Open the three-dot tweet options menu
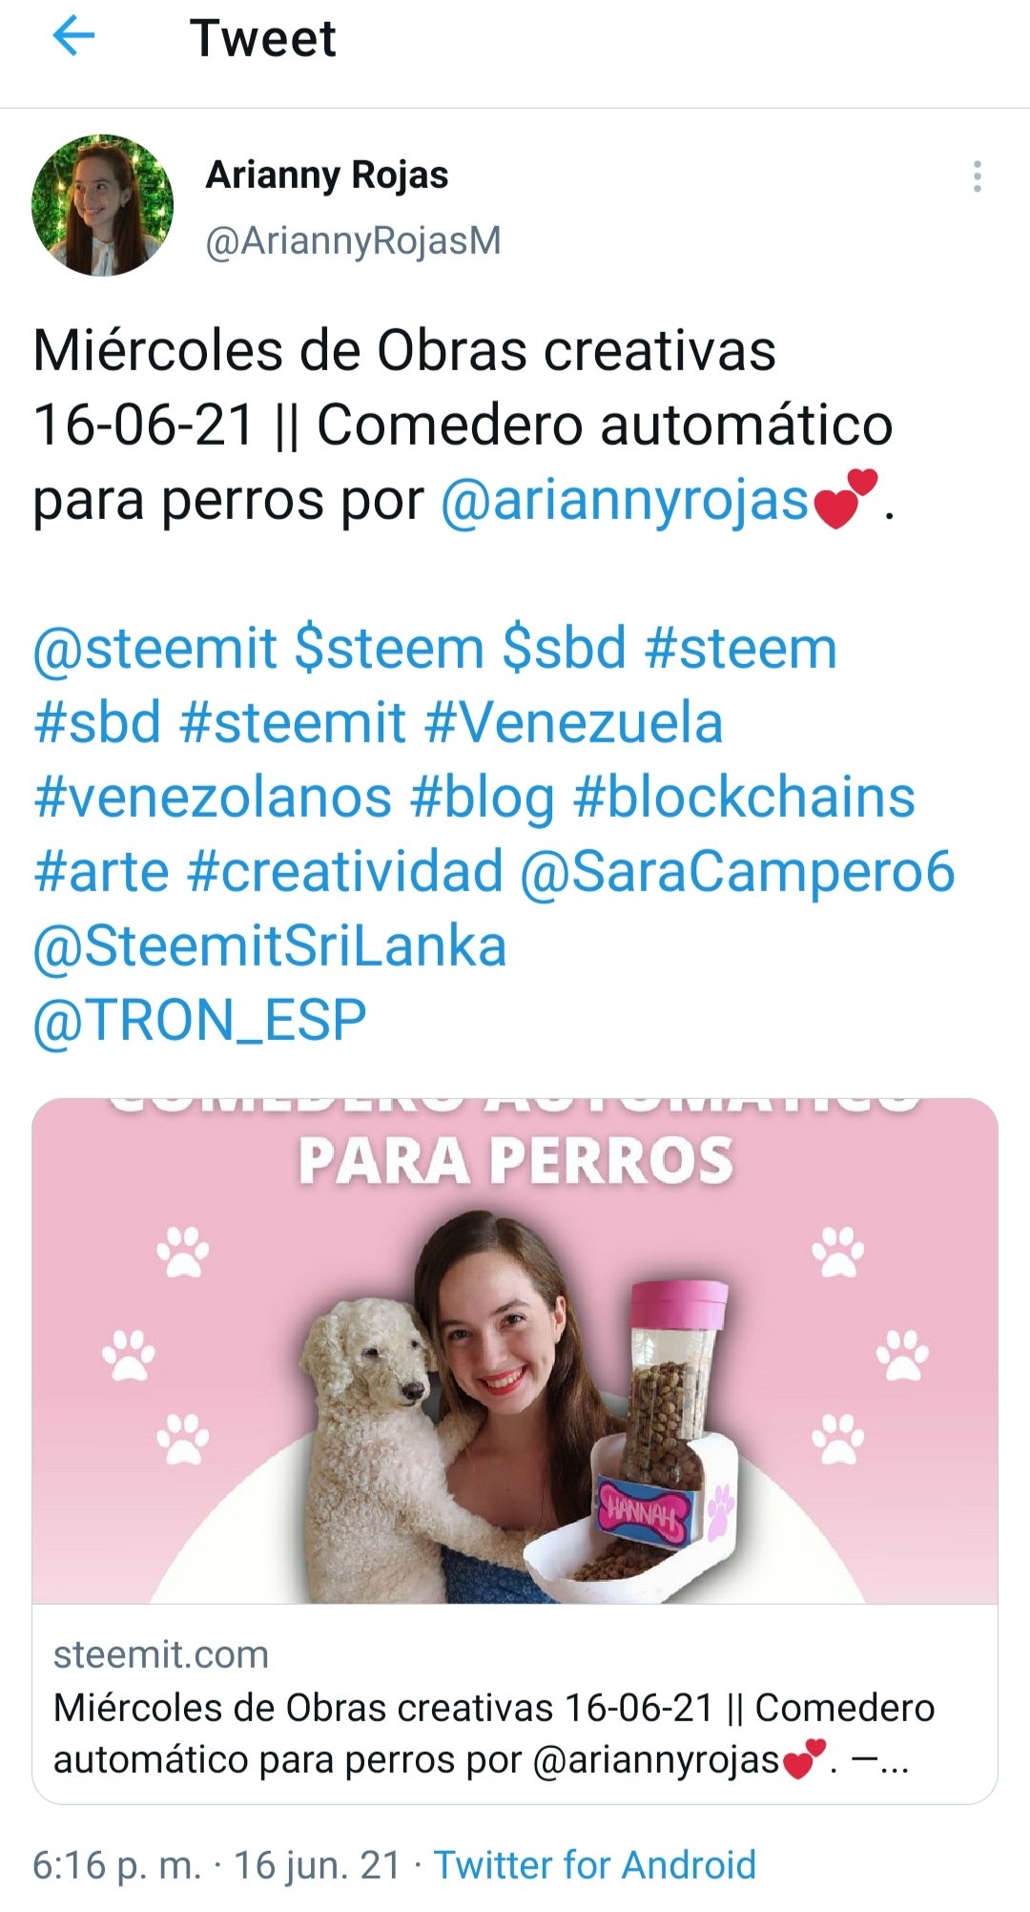The height and width of the screenshot is (1912, 1030). [x=977, y=177]
